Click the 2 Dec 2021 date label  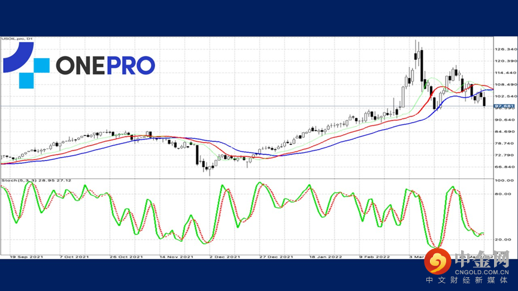coord(225,257)
